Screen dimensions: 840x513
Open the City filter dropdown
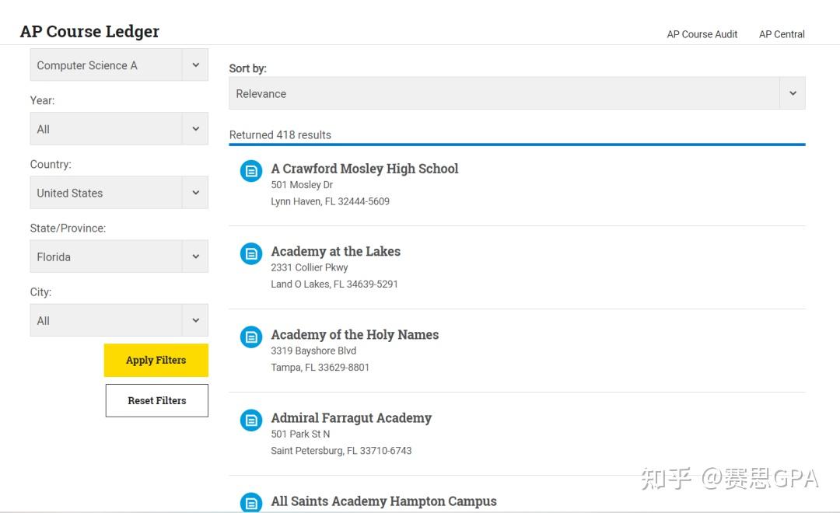pos(119,320)
